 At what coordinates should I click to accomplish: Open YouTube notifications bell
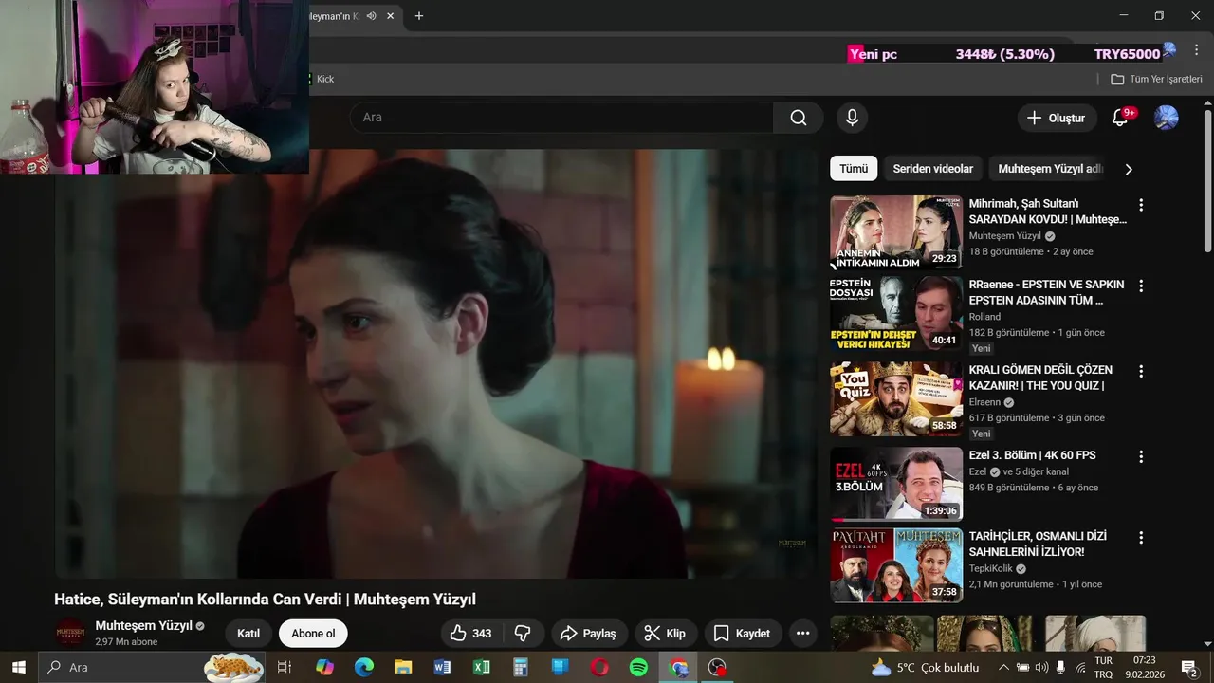click(1120, 118)
